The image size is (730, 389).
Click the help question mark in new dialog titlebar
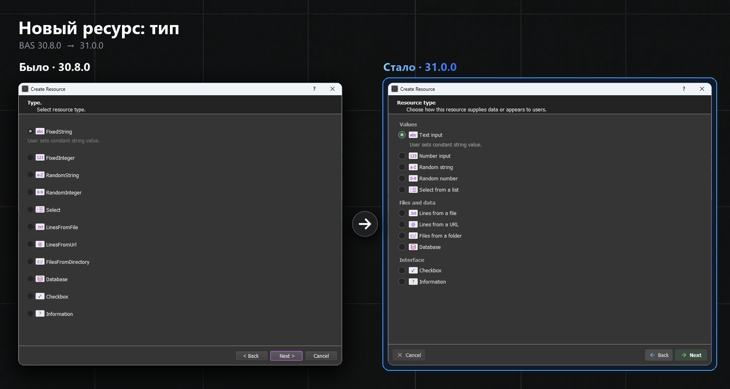[x=684, y=89]
